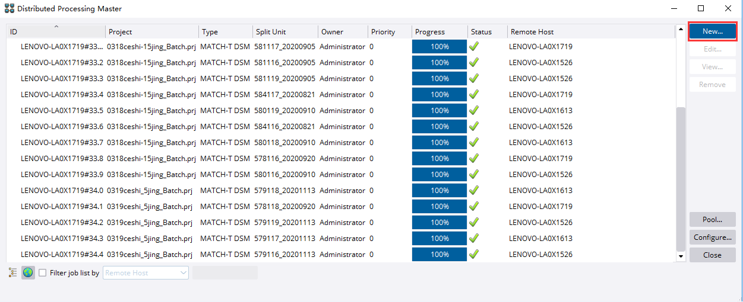Toggle the globe view icon
Viewport: 743px width, 302px height.
pos(28,272)
